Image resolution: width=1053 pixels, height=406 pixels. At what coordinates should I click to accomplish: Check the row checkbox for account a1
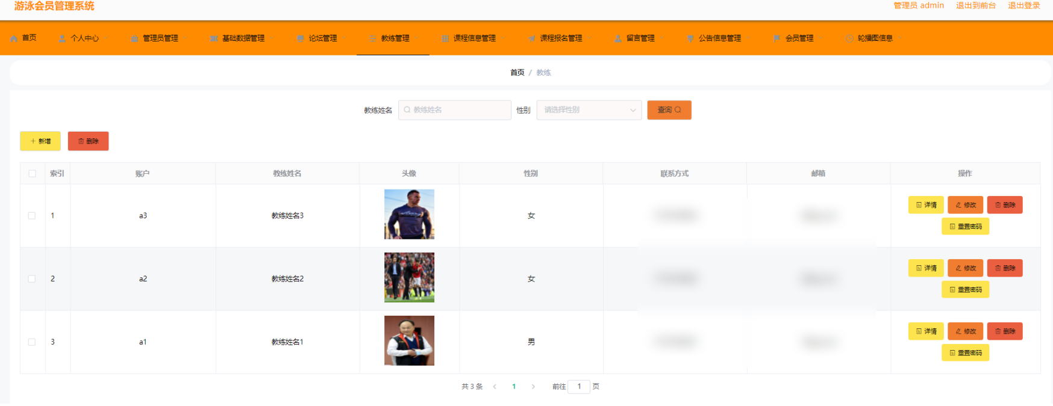(32, 342)
